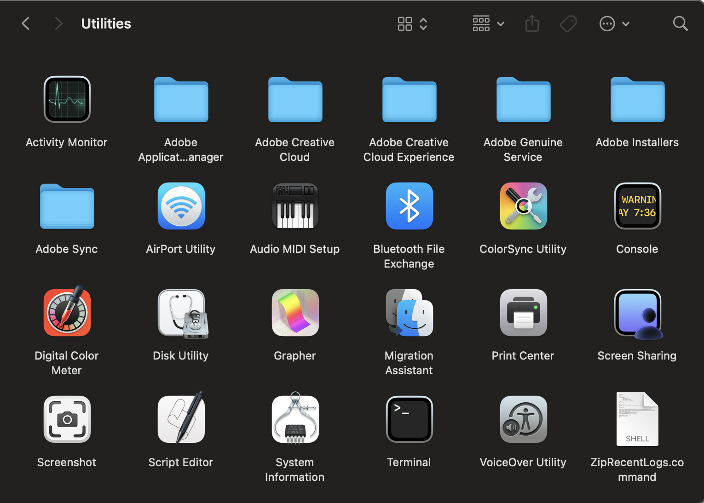Click the search magnifying glass
The image size is (704, 503).
680,24
